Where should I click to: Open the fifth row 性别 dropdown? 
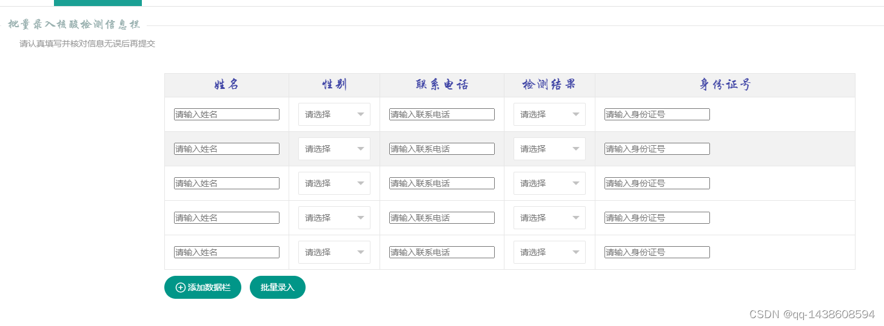click(334, 252)
